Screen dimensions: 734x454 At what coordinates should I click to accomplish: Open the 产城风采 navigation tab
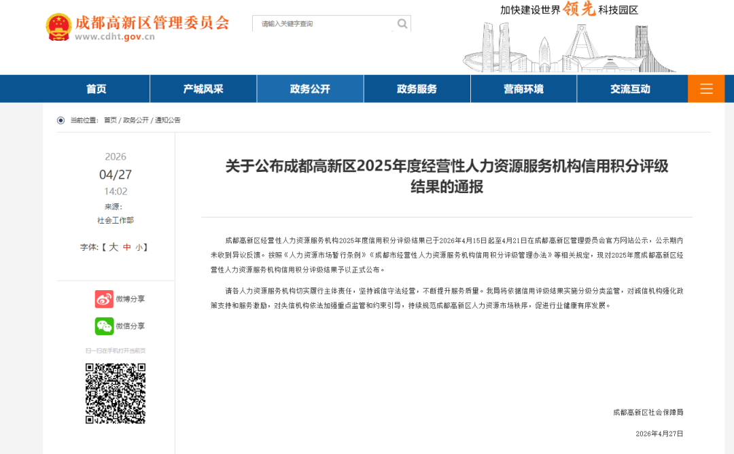203,88
